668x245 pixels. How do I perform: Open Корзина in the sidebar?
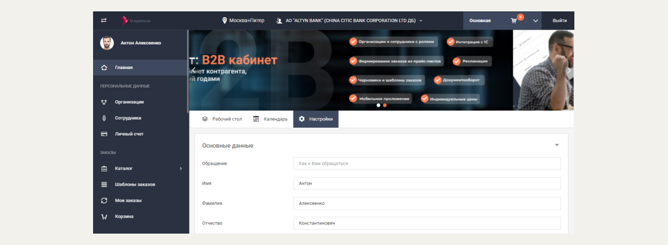coord(140,217)
